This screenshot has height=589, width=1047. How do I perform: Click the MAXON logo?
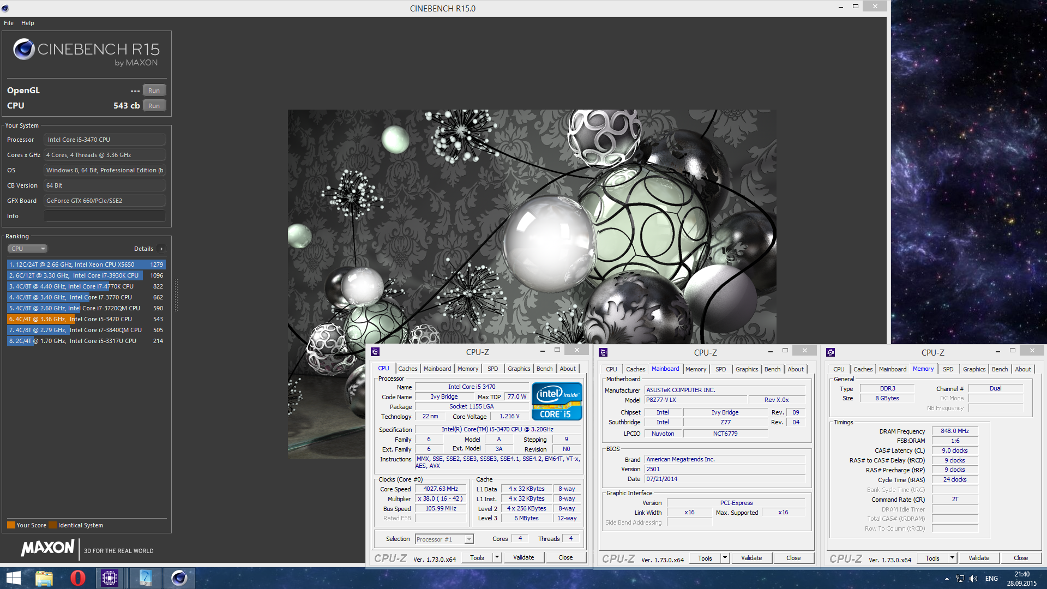[x=47, y=548]
